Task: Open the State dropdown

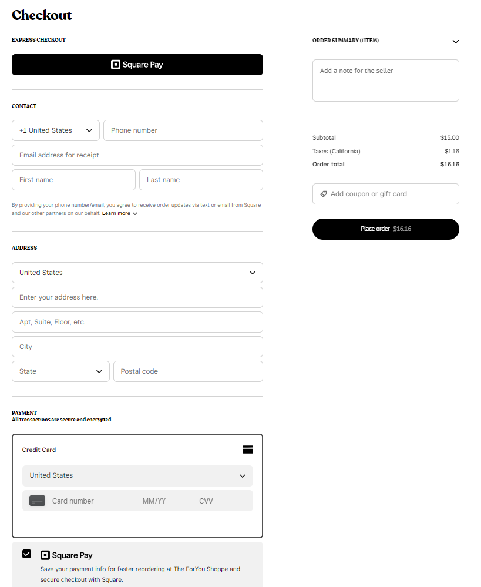Action: [60, 371]
